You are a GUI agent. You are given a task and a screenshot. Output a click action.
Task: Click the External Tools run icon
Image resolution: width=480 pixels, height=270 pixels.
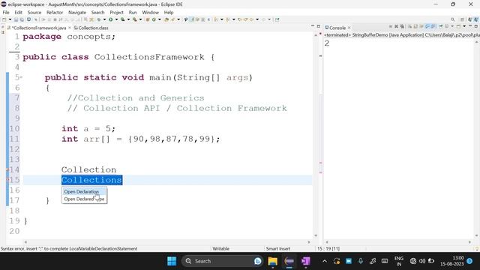[134, 19]
